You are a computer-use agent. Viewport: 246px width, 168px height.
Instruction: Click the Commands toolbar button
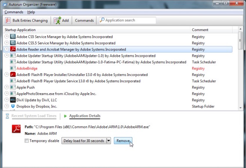(84, 20)
